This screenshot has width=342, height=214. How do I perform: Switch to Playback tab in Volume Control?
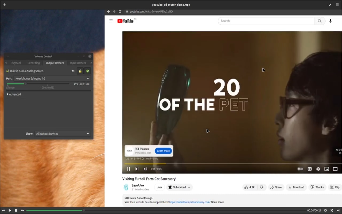pyautogui.click(x=16, y=63)
